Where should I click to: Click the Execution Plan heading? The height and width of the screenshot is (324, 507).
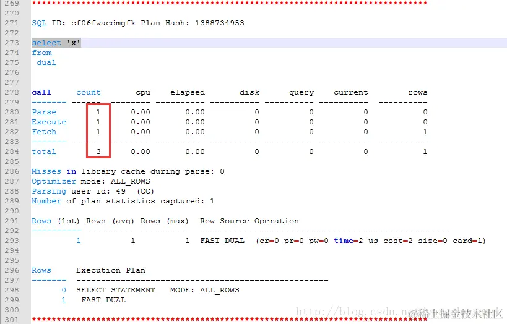pyautogui.click(x=111, y=270)
